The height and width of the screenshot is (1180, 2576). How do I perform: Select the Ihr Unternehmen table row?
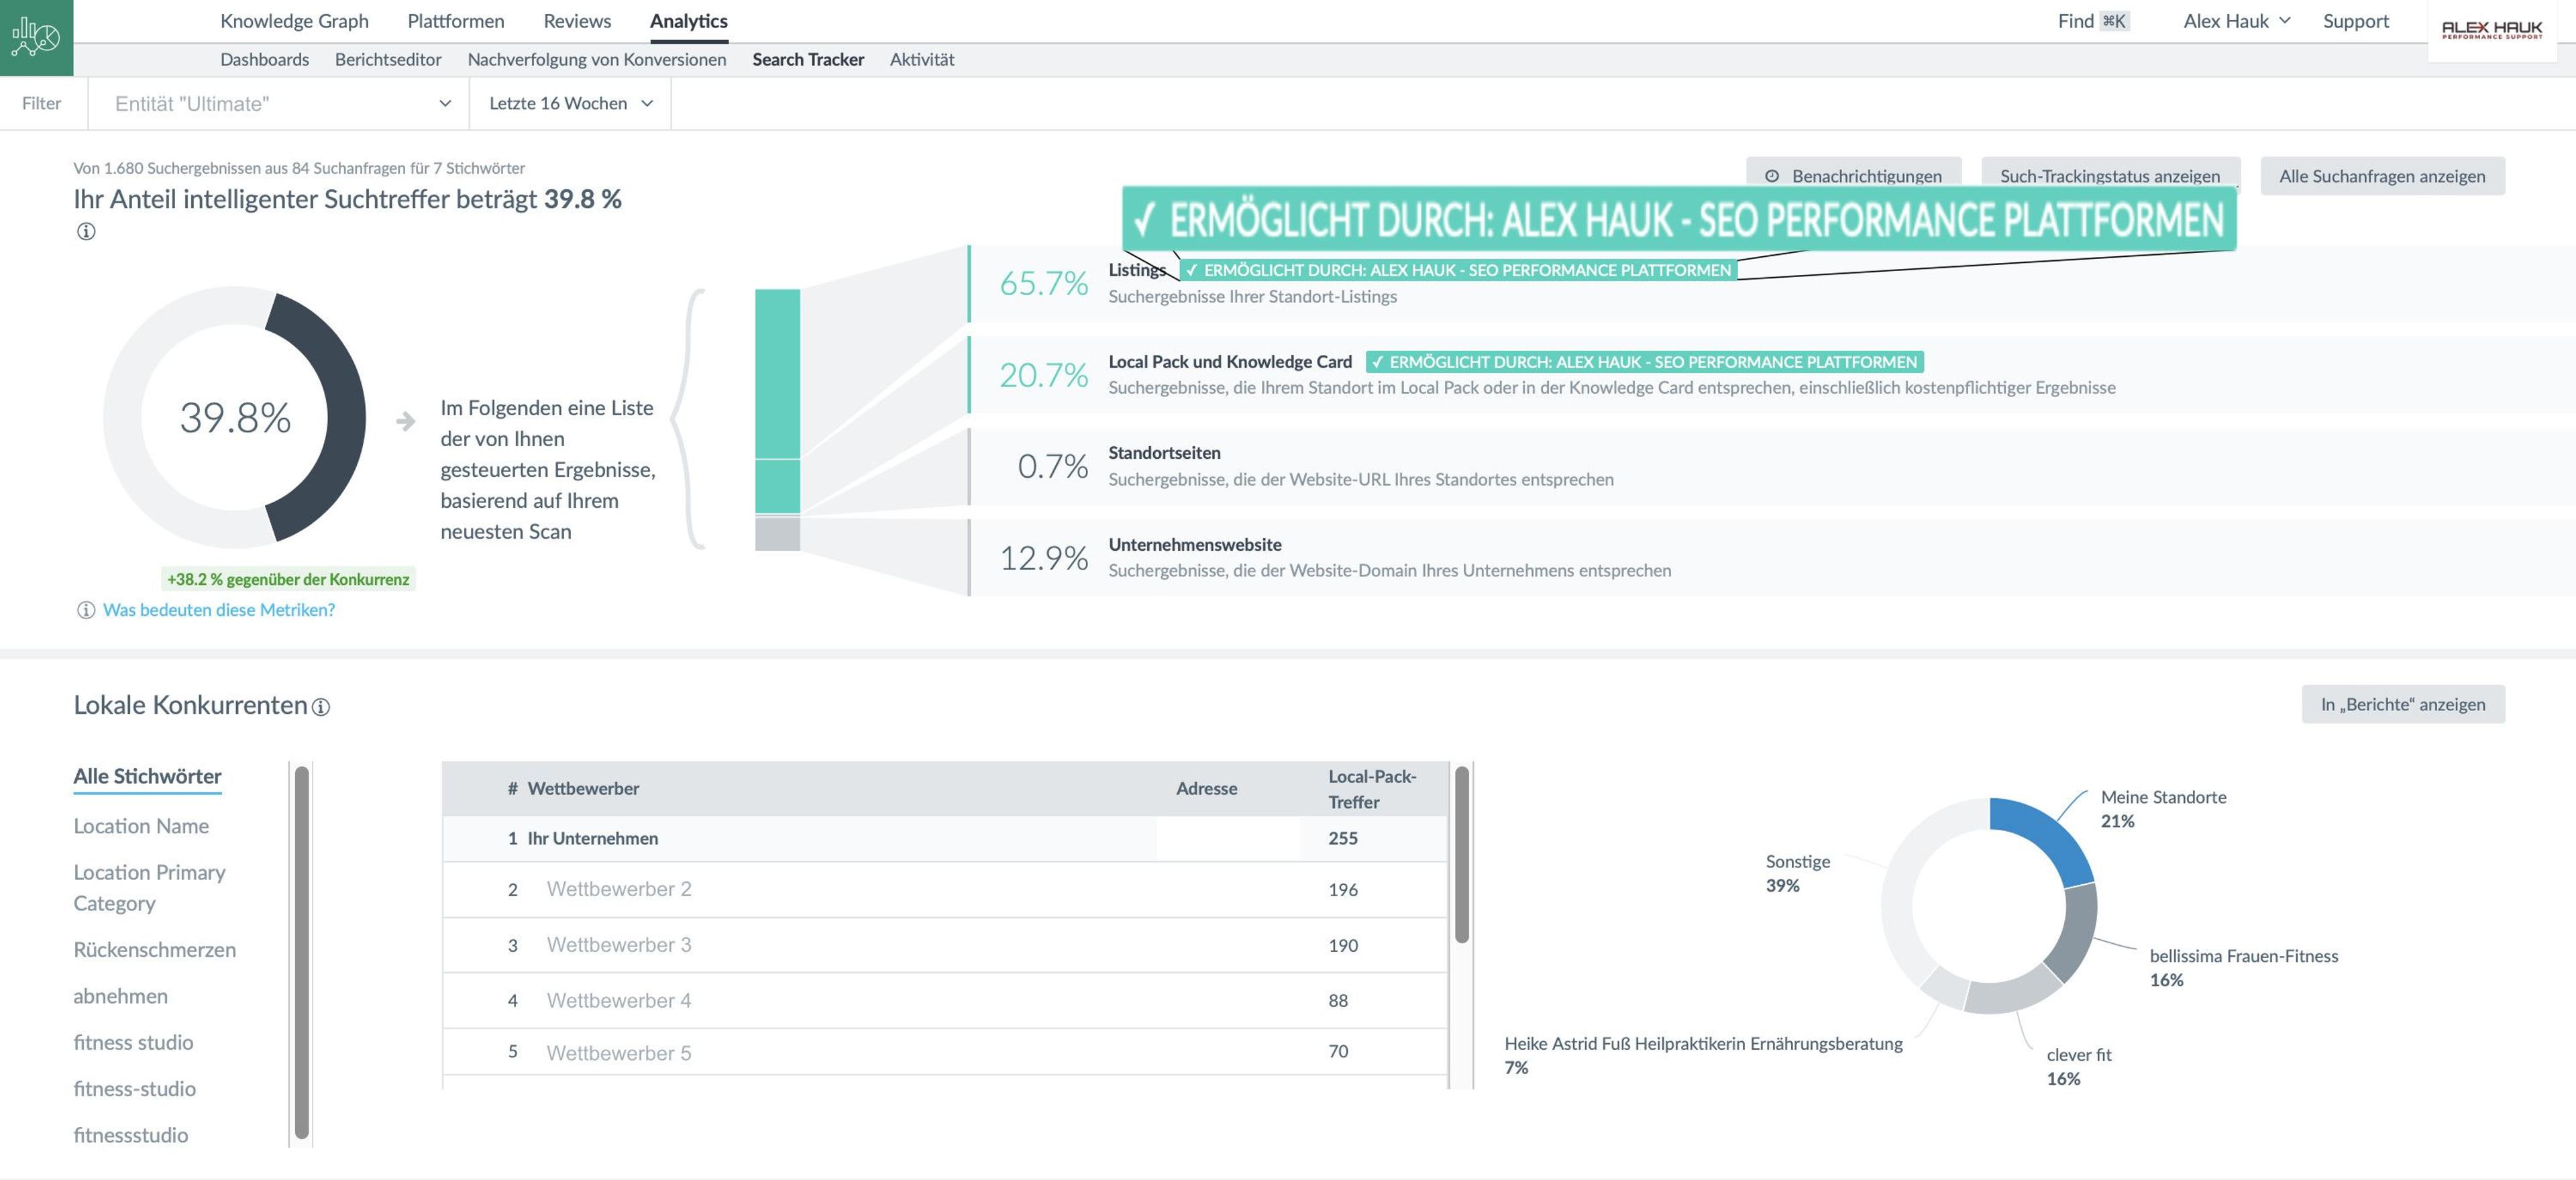[945, 838]
